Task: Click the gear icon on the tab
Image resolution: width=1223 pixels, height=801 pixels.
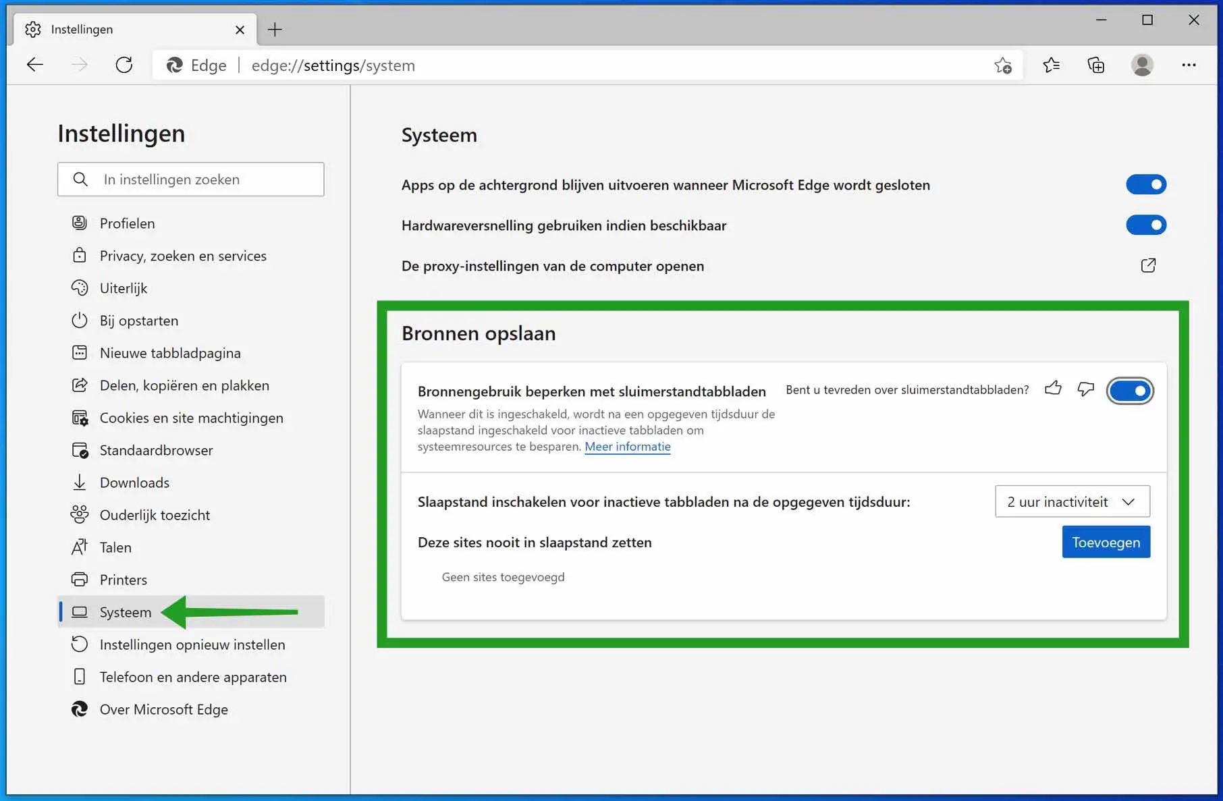Action: (x=33, y=29)
